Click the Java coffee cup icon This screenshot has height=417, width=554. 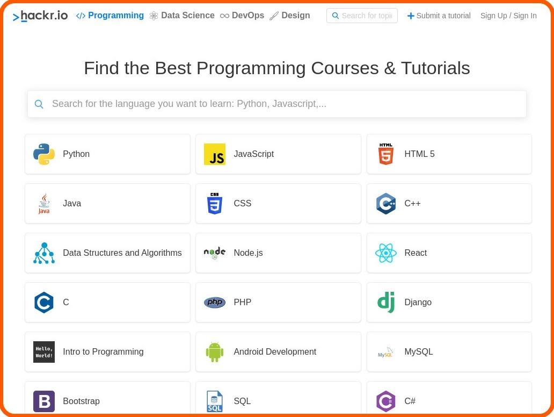click(x=44, y=204)
